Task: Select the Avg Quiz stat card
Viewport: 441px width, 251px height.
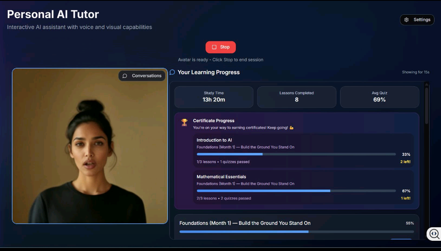Action: 379,97
